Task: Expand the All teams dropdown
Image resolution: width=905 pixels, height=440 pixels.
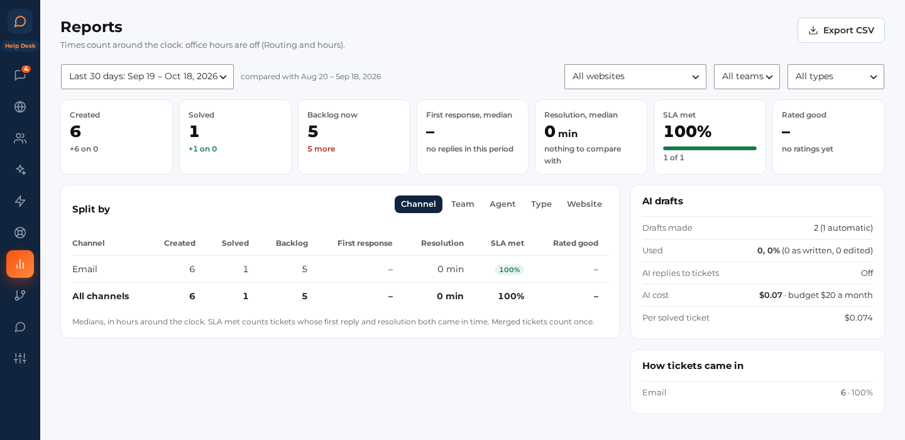Action: [747, 77]
